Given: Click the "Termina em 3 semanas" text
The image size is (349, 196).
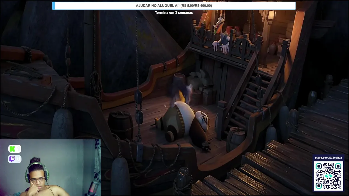Looking at the screenshot, I should 174,13.
